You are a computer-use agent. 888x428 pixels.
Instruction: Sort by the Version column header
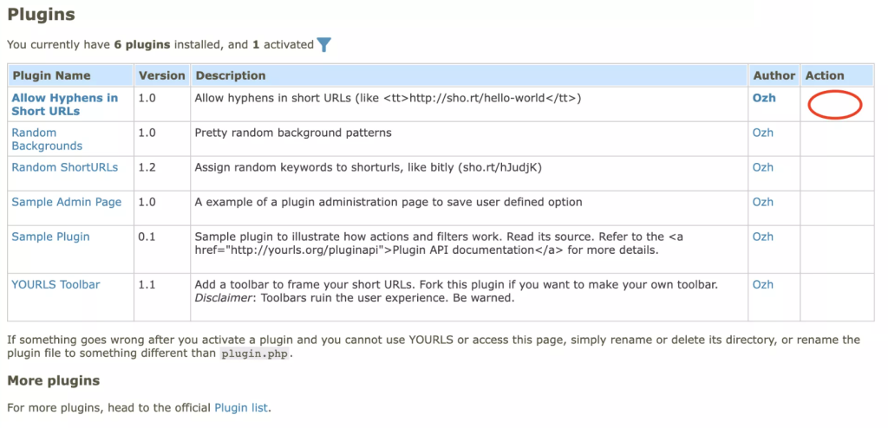(x=161, y=75)
